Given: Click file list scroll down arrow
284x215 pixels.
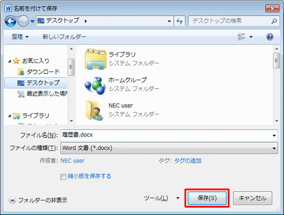Looking at the screenshot, I should [277, 121].
